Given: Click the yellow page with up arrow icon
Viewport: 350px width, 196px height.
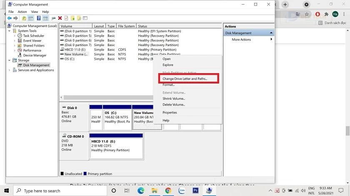Looking at the screenshot, I should (72, 18).
